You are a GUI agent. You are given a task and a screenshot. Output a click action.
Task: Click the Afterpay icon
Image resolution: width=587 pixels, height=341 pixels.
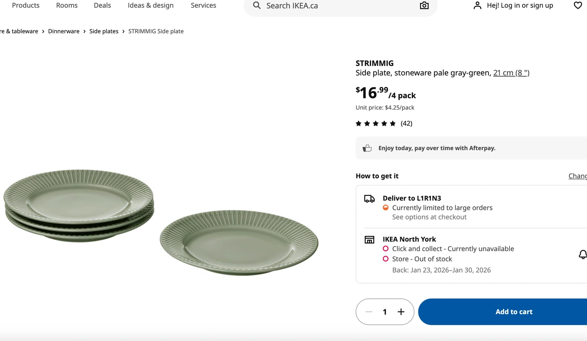(367, 148)
